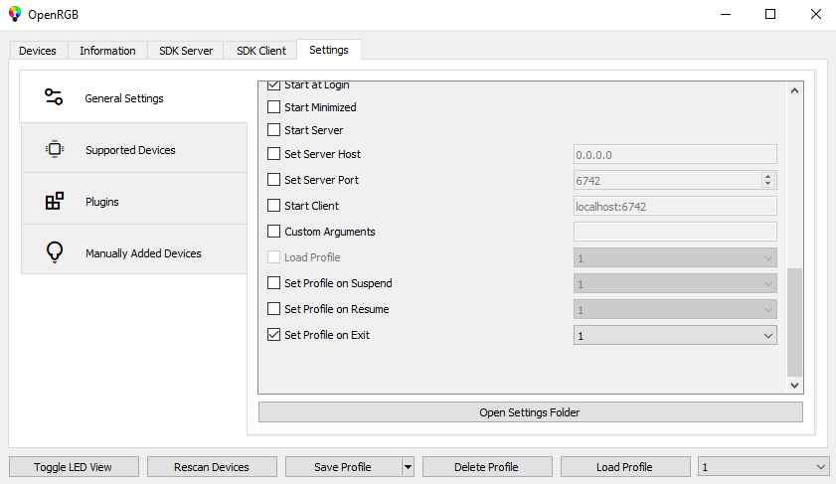The height and width of the screenshot is (484, 836).
Task: Enable the Start Client checkbox
Action: pos(273,206)
